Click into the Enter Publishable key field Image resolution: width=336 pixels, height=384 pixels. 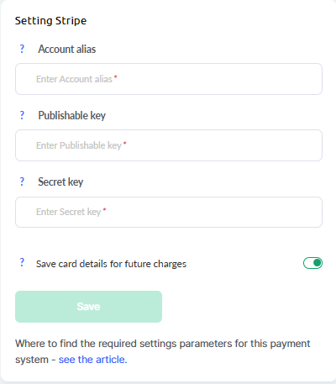[169, 145]
